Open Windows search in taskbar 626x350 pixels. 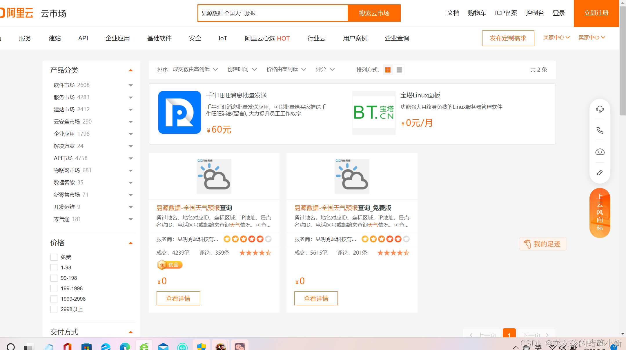click(11, 346)
